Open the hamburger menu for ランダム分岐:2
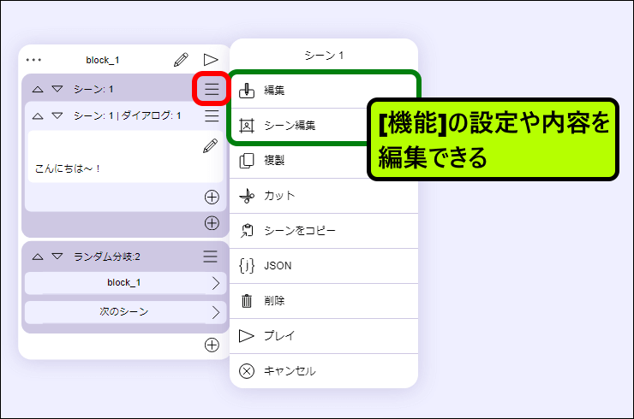634x419 pixels. pyautogui.click(x=211, y=257)
